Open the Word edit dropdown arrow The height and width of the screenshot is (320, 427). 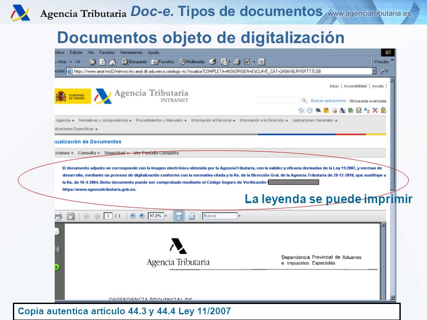[x=254, y=62]
